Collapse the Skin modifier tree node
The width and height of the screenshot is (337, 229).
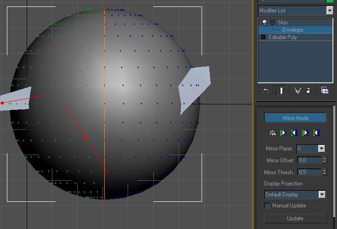(272, 22)
